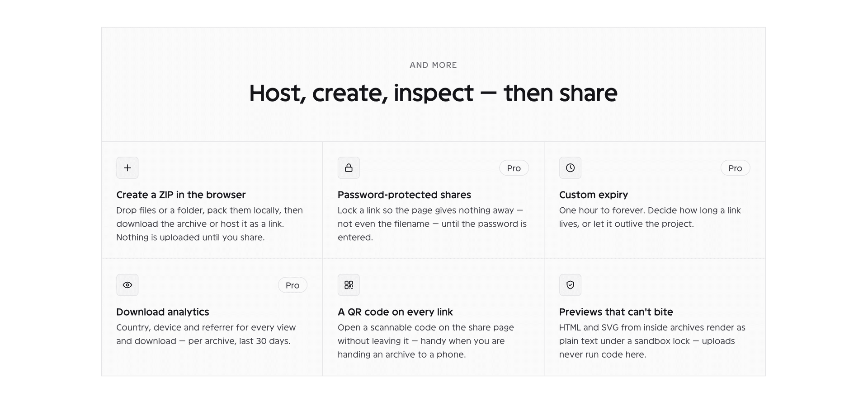
Task: Select the 'Create a ZIP in the browser' title
Action: (x=181, y=195)
